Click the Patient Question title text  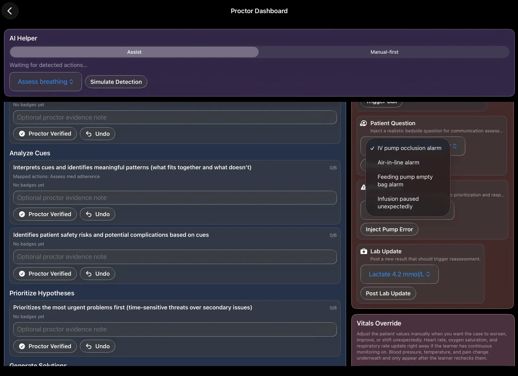click(x=393, y=123)
